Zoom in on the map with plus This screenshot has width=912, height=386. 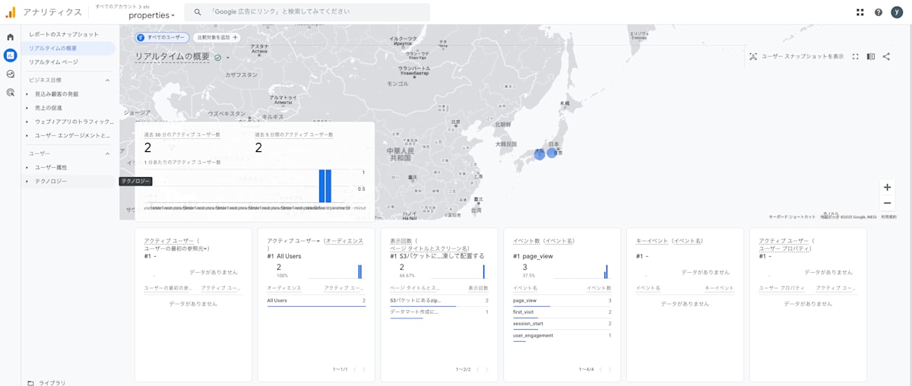pos(887,187)
